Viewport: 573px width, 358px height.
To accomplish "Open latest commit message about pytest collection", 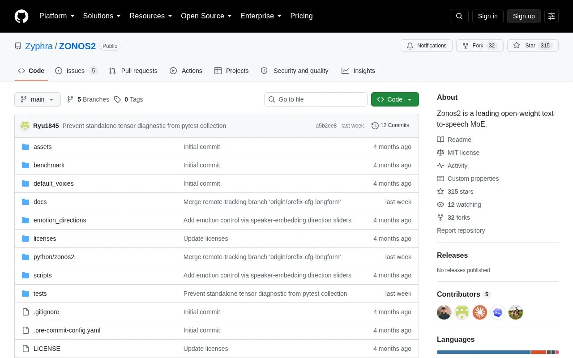I will coord(144,126).
